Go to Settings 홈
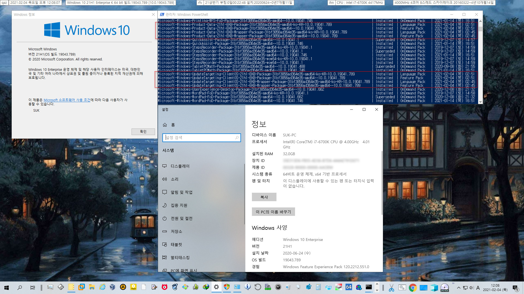 (x=169, y=125)
